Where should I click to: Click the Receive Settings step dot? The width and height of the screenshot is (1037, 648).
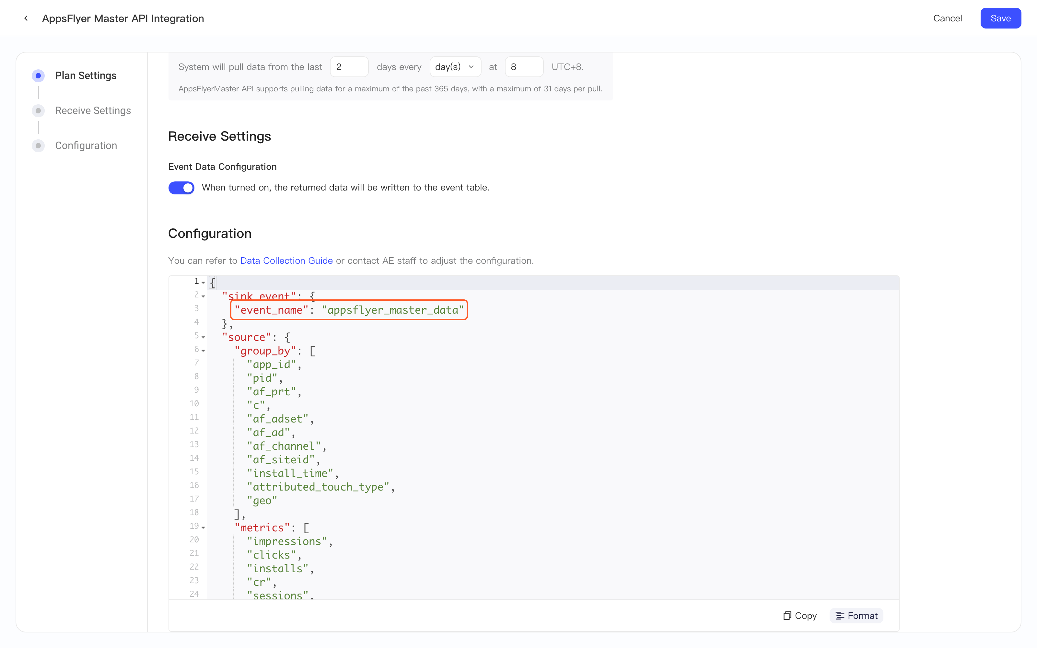[38, 110]
